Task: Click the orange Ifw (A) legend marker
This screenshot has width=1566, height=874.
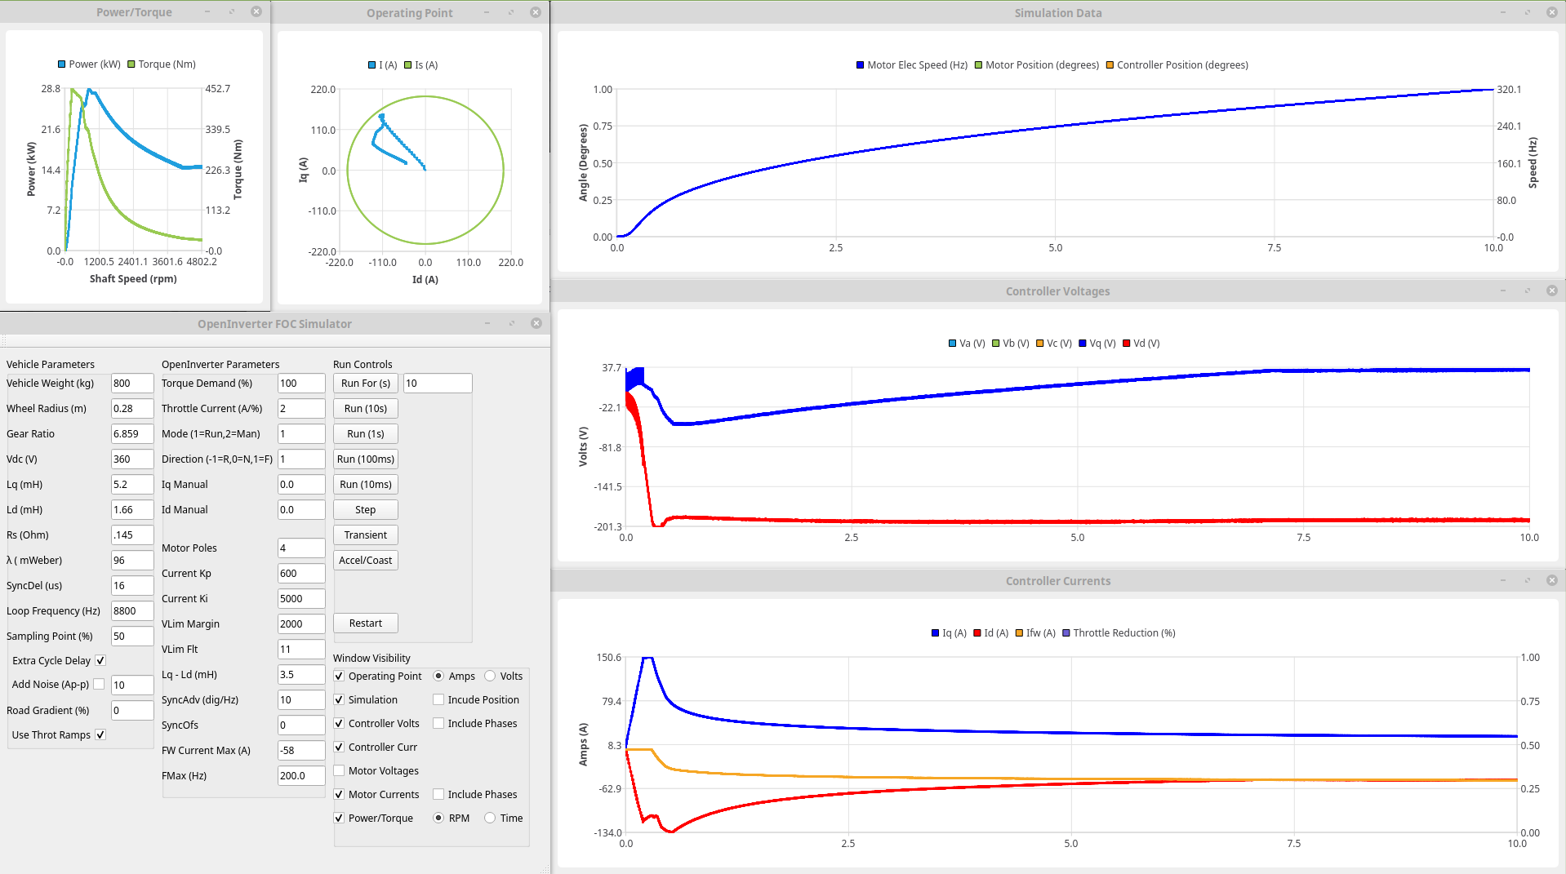Action: [1019, 633]
